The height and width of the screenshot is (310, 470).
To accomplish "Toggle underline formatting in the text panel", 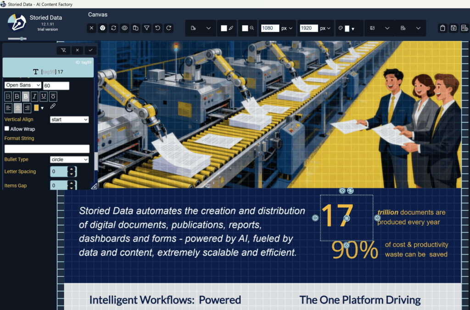I will pos(44,97).
